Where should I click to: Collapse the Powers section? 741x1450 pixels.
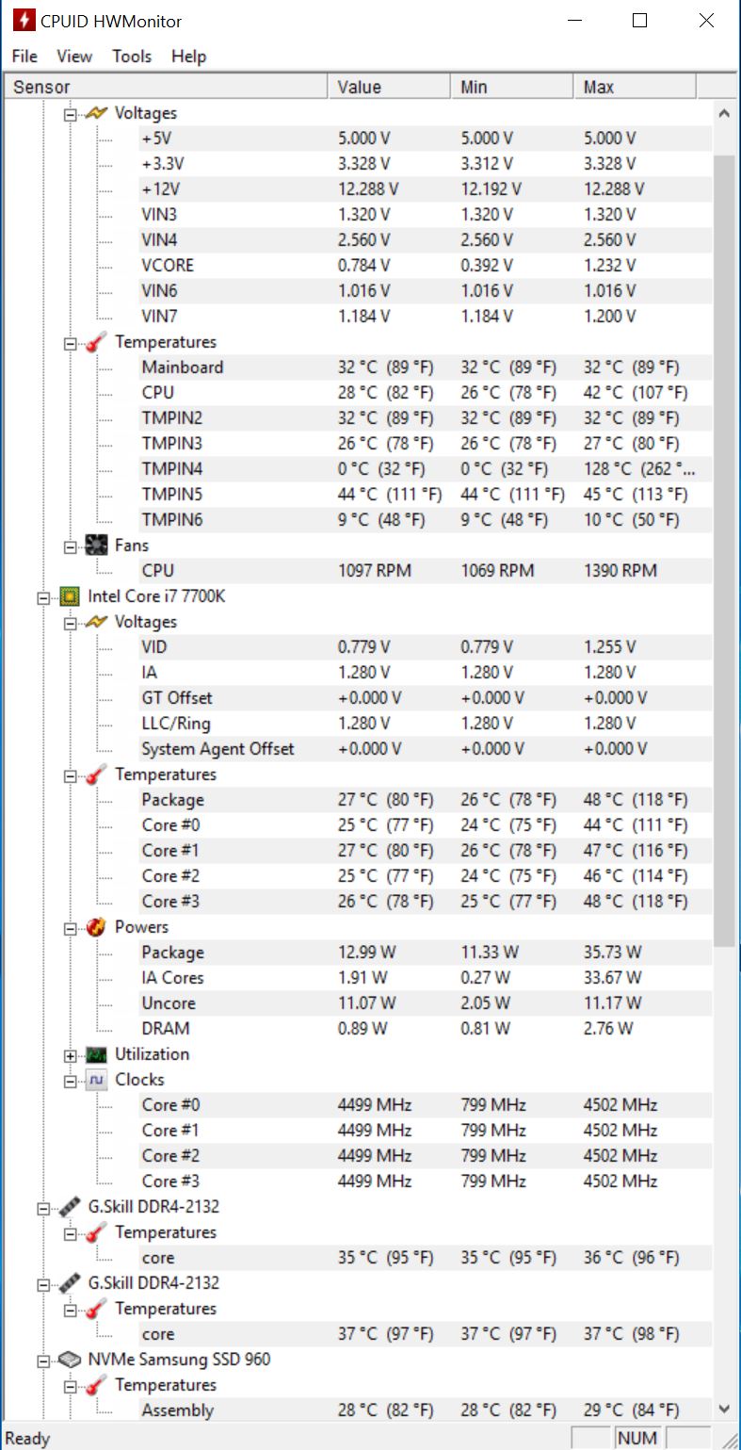[70, 928]
